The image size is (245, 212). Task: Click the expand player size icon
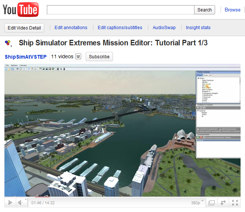tap(223, 203)
